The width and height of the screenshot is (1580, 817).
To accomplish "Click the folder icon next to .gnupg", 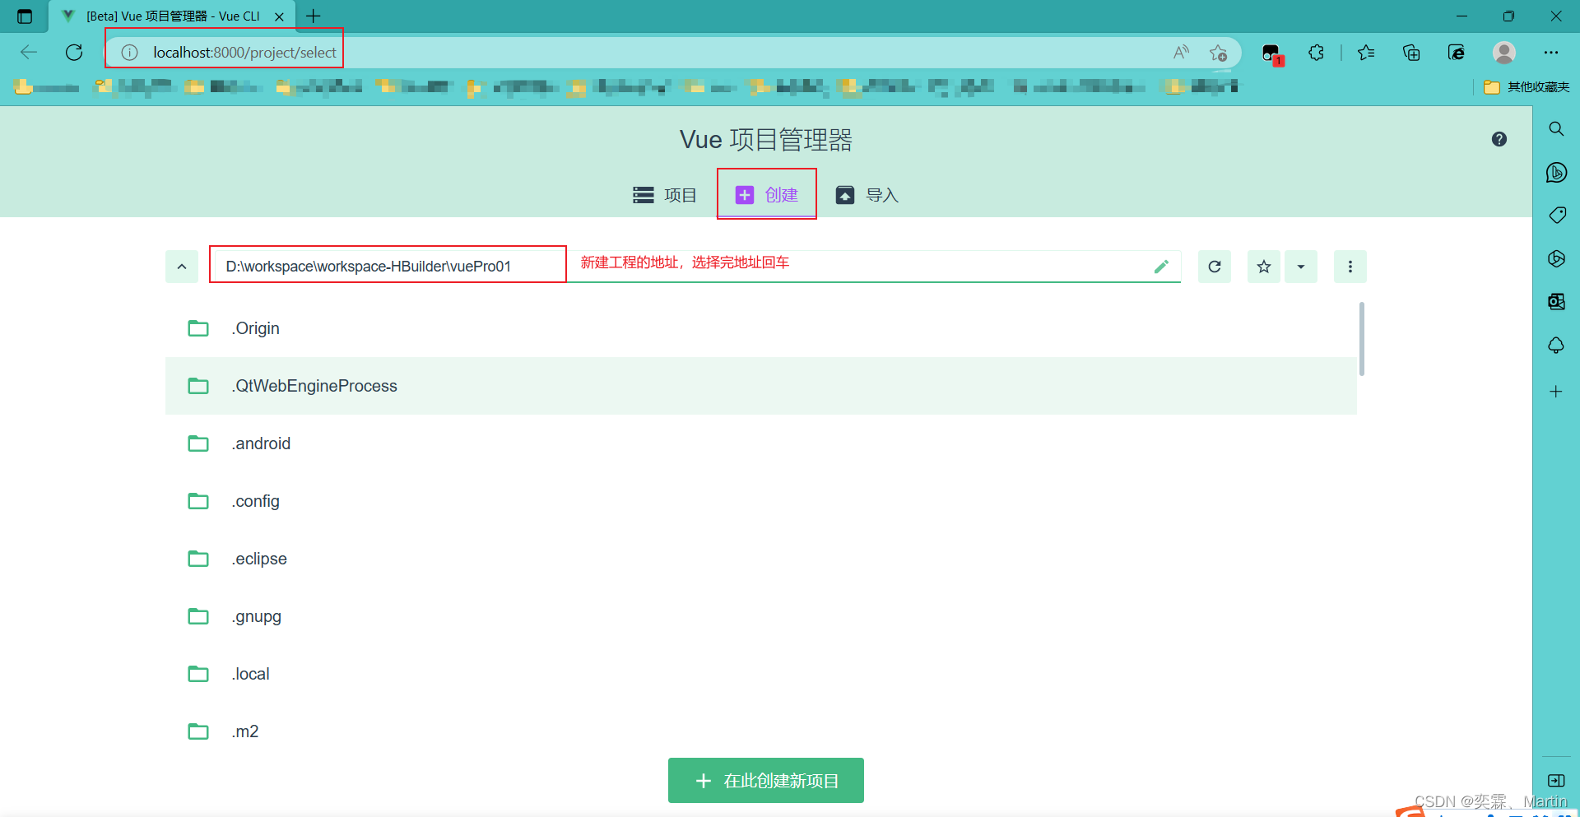I will (198, 616).
